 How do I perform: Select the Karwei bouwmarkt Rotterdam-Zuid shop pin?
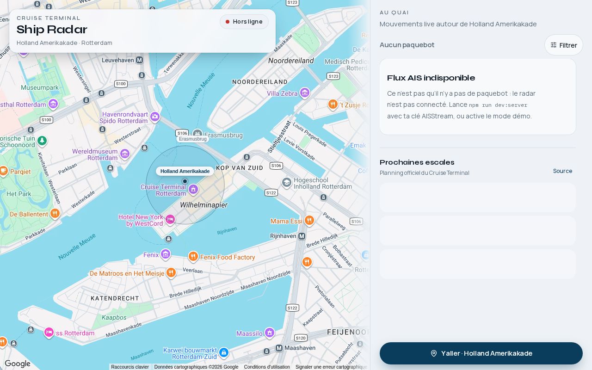(224, 352)
